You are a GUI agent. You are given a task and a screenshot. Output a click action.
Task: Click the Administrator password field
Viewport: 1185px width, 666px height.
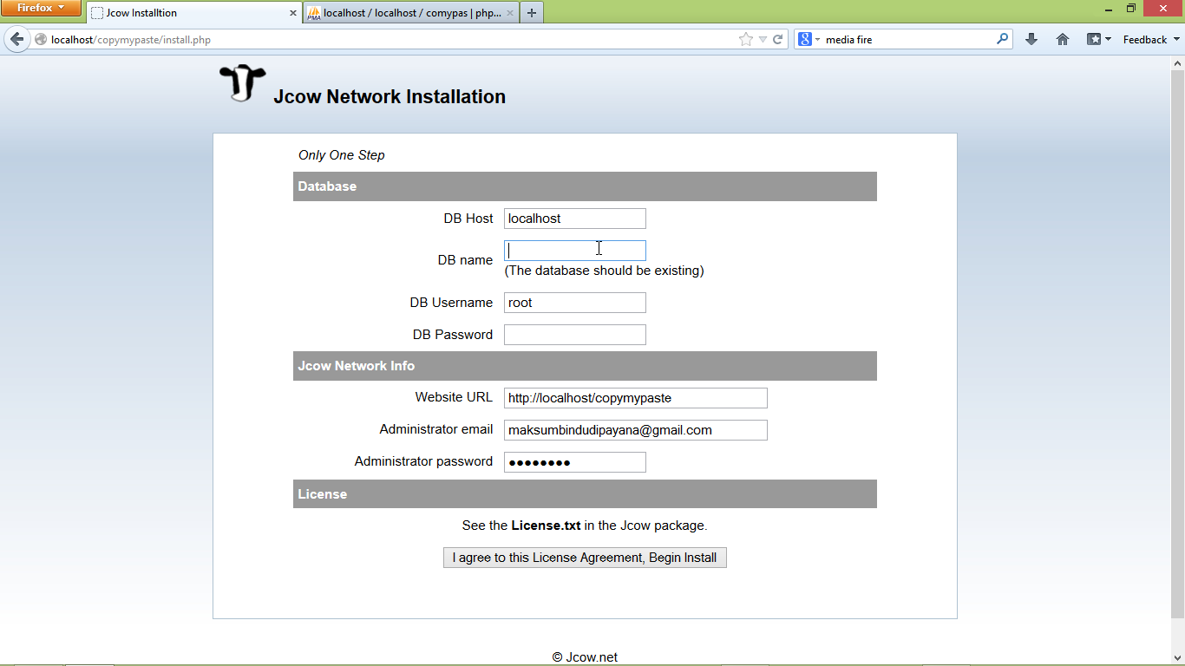pos(575,462)
